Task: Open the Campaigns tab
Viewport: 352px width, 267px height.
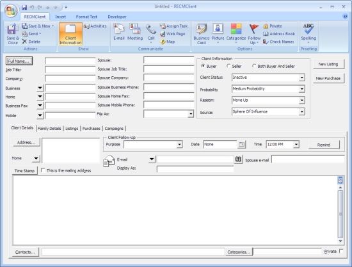Action: coord(114,129)
